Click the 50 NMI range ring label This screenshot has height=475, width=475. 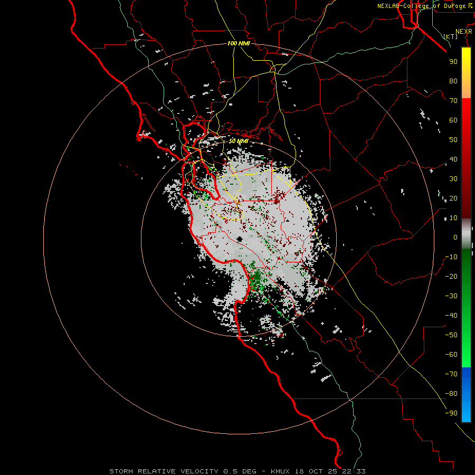tap(239, 141)
